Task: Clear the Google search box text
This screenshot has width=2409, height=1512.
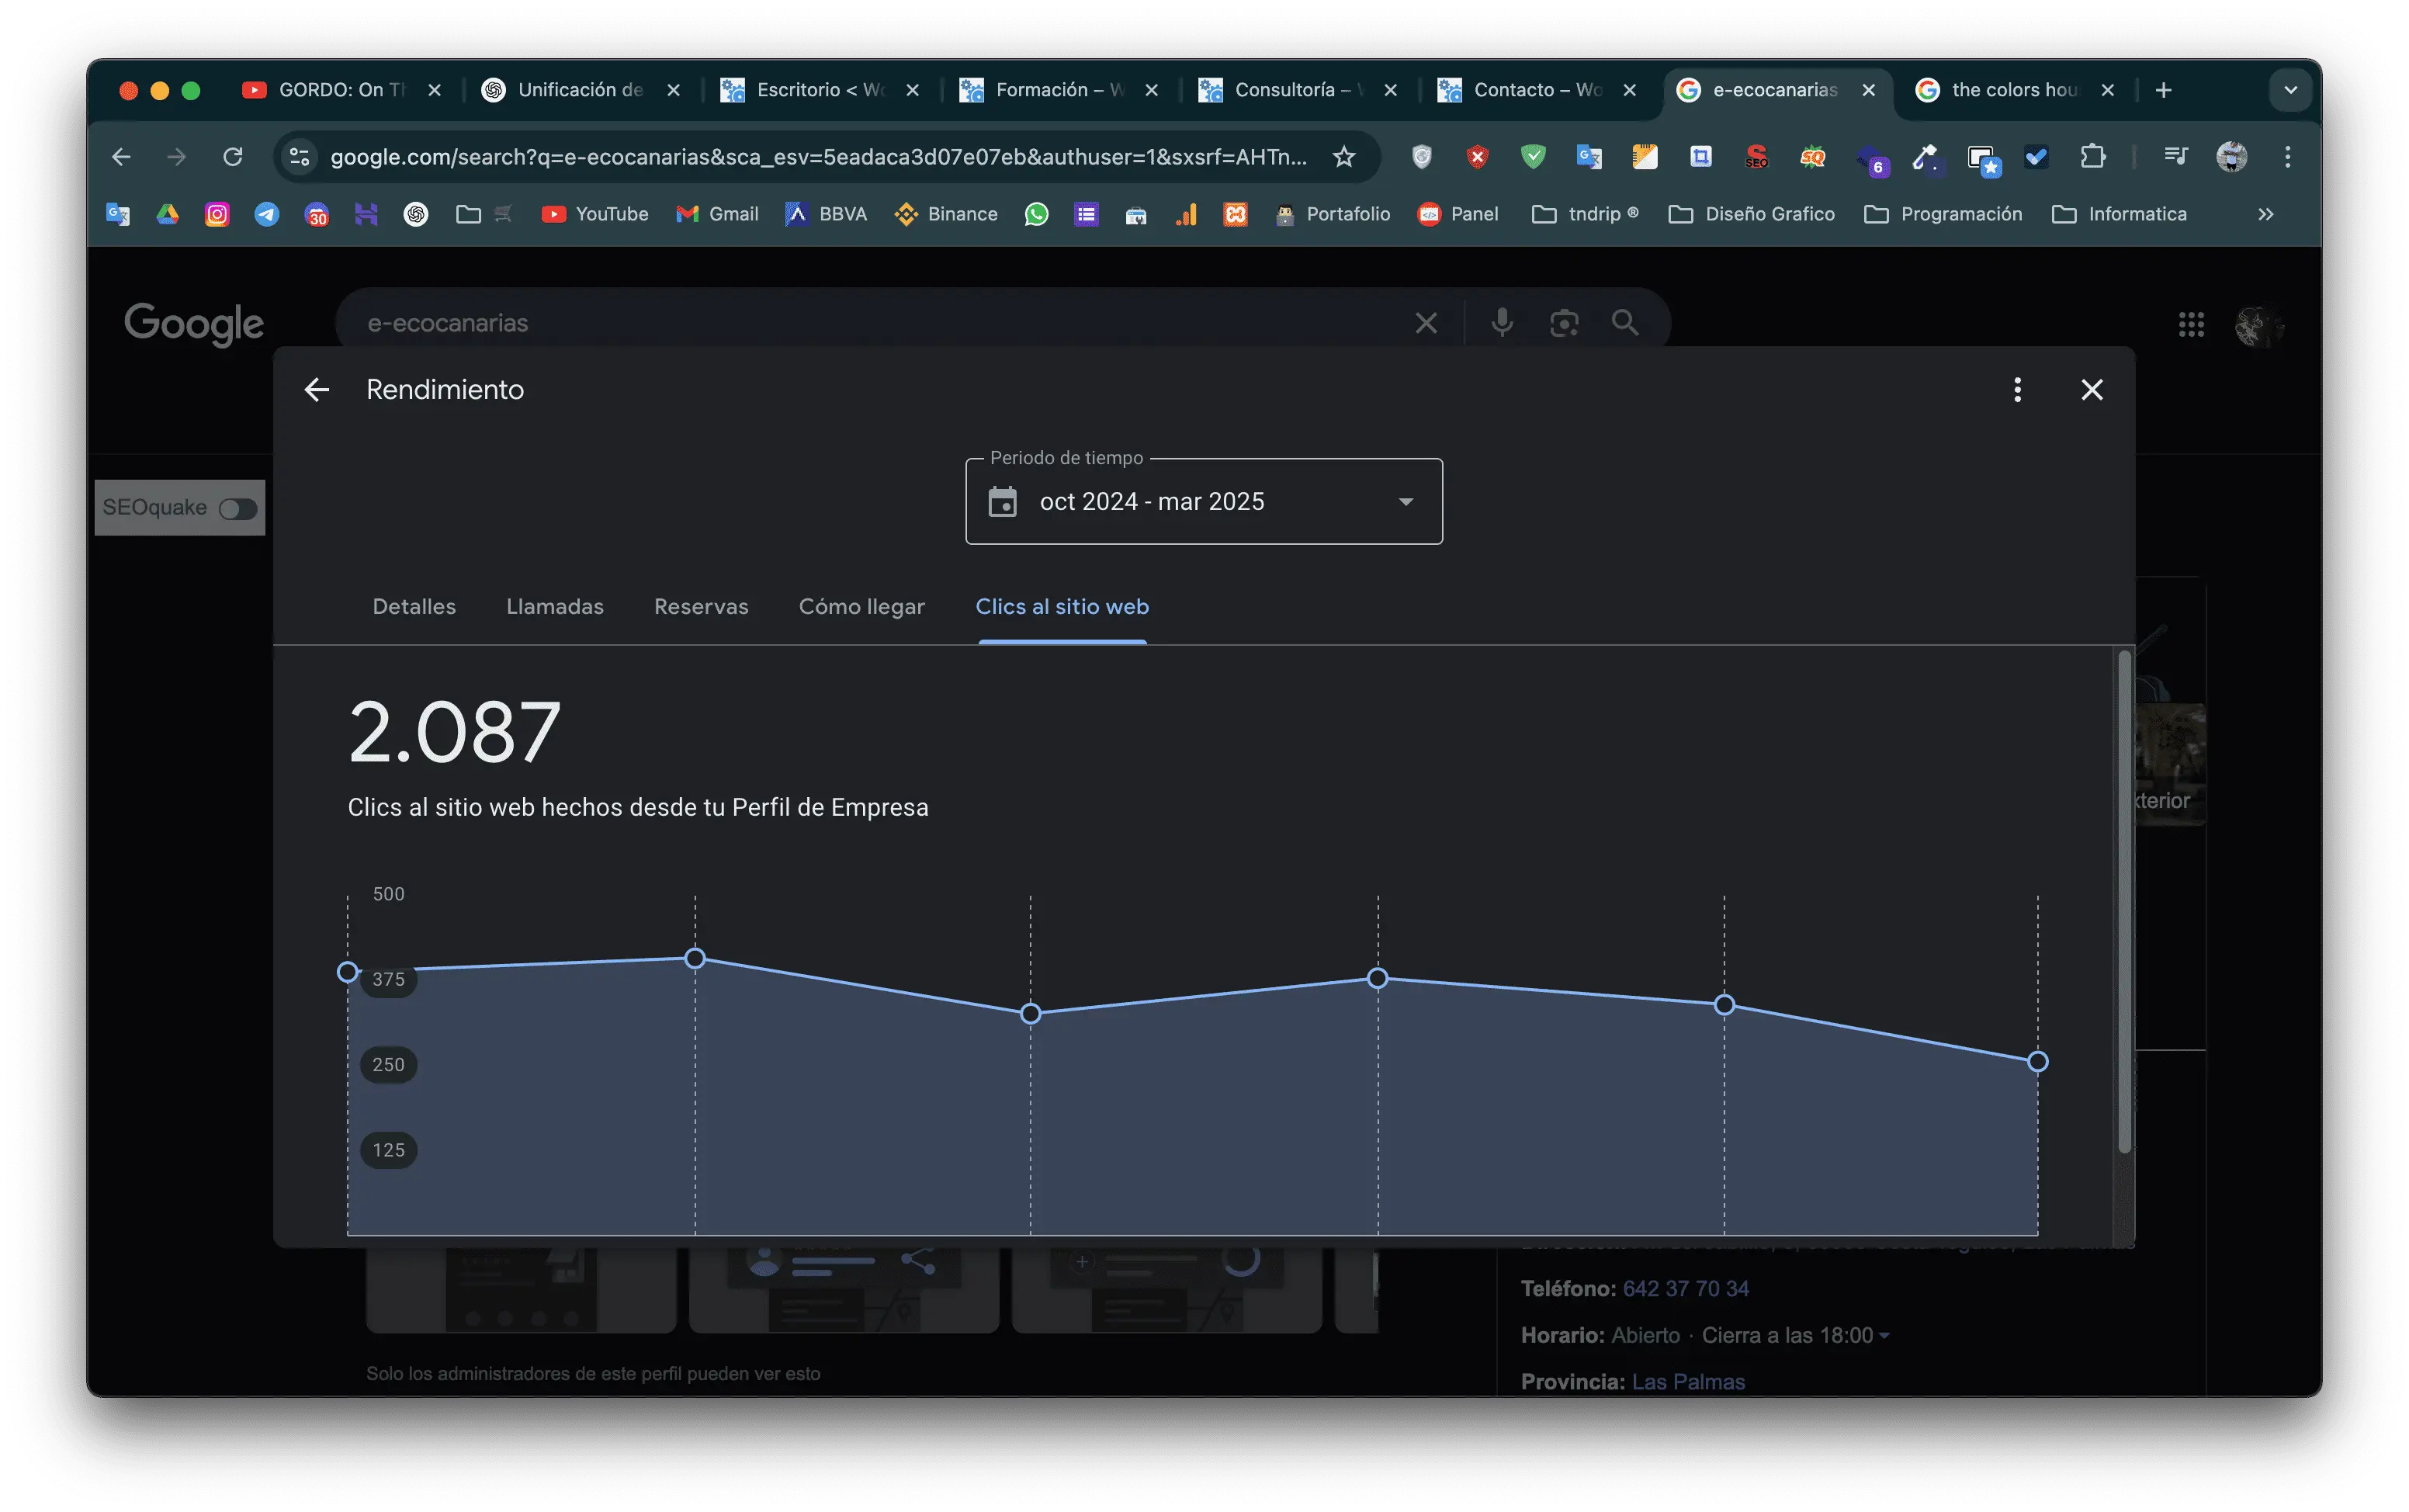Action: 1426,323
